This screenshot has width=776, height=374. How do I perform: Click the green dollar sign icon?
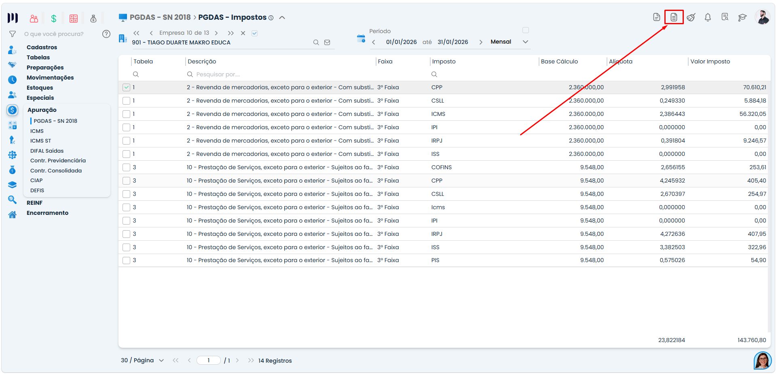tap(54, 19)
